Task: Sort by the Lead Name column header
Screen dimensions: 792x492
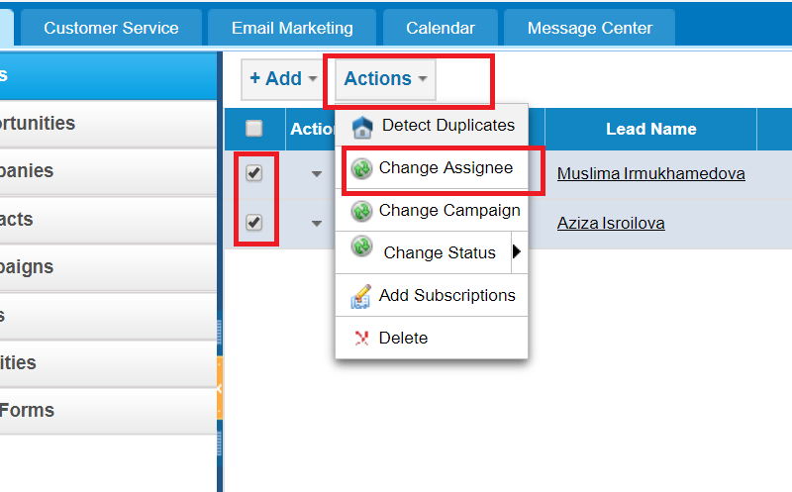Action: point(651,129)
